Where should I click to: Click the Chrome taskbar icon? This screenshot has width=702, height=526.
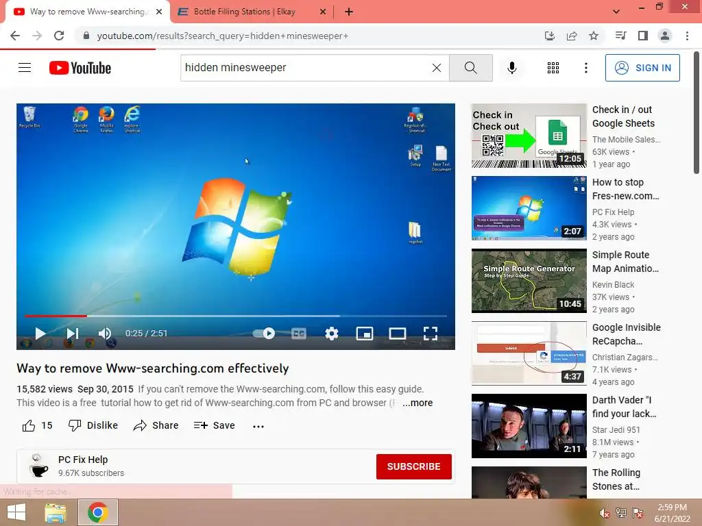coord(98,512)
